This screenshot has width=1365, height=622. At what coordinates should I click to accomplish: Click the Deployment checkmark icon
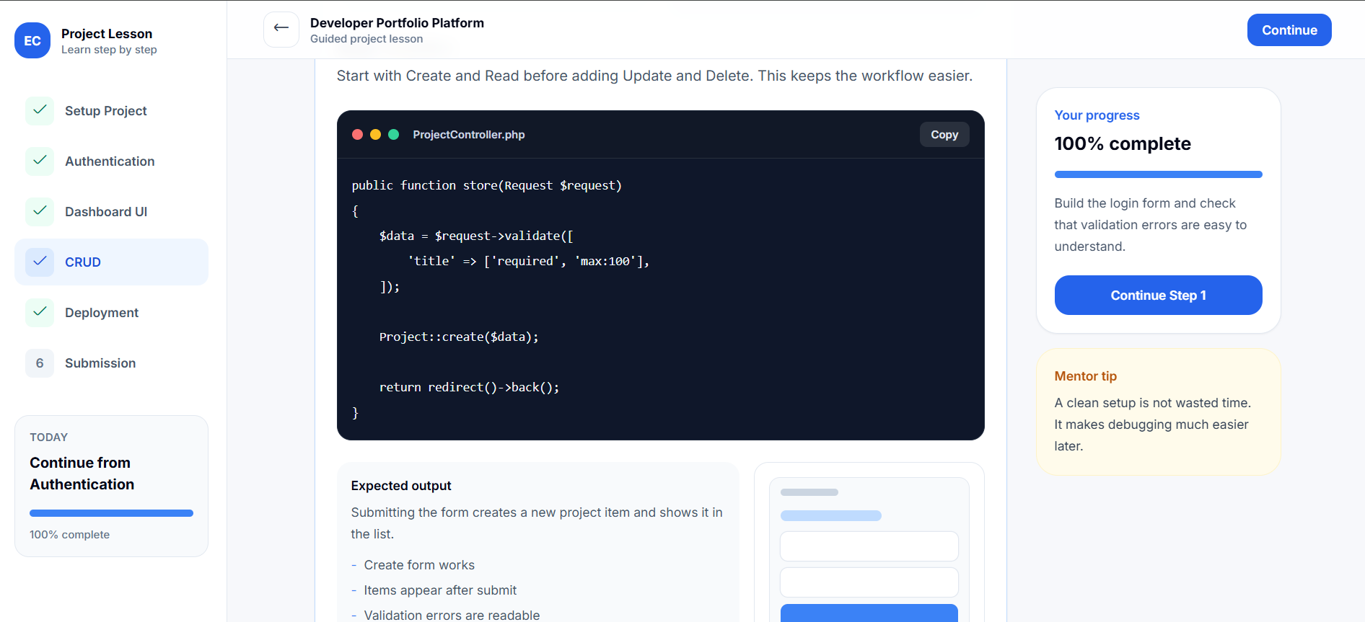click(x=40, y=312)
